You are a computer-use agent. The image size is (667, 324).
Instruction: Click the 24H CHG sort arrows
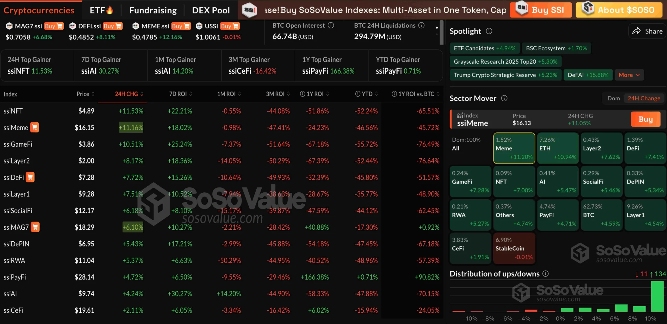141,94
